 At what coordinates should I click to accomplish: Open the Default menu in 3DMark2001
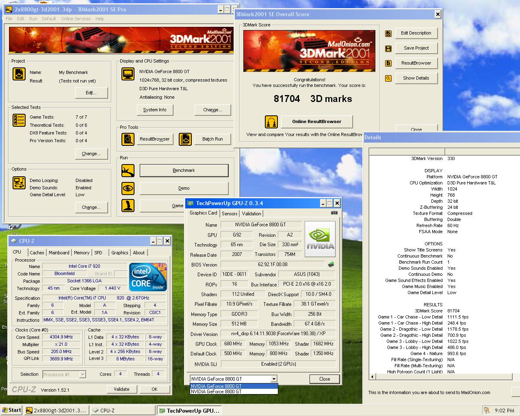coord(49,19)
